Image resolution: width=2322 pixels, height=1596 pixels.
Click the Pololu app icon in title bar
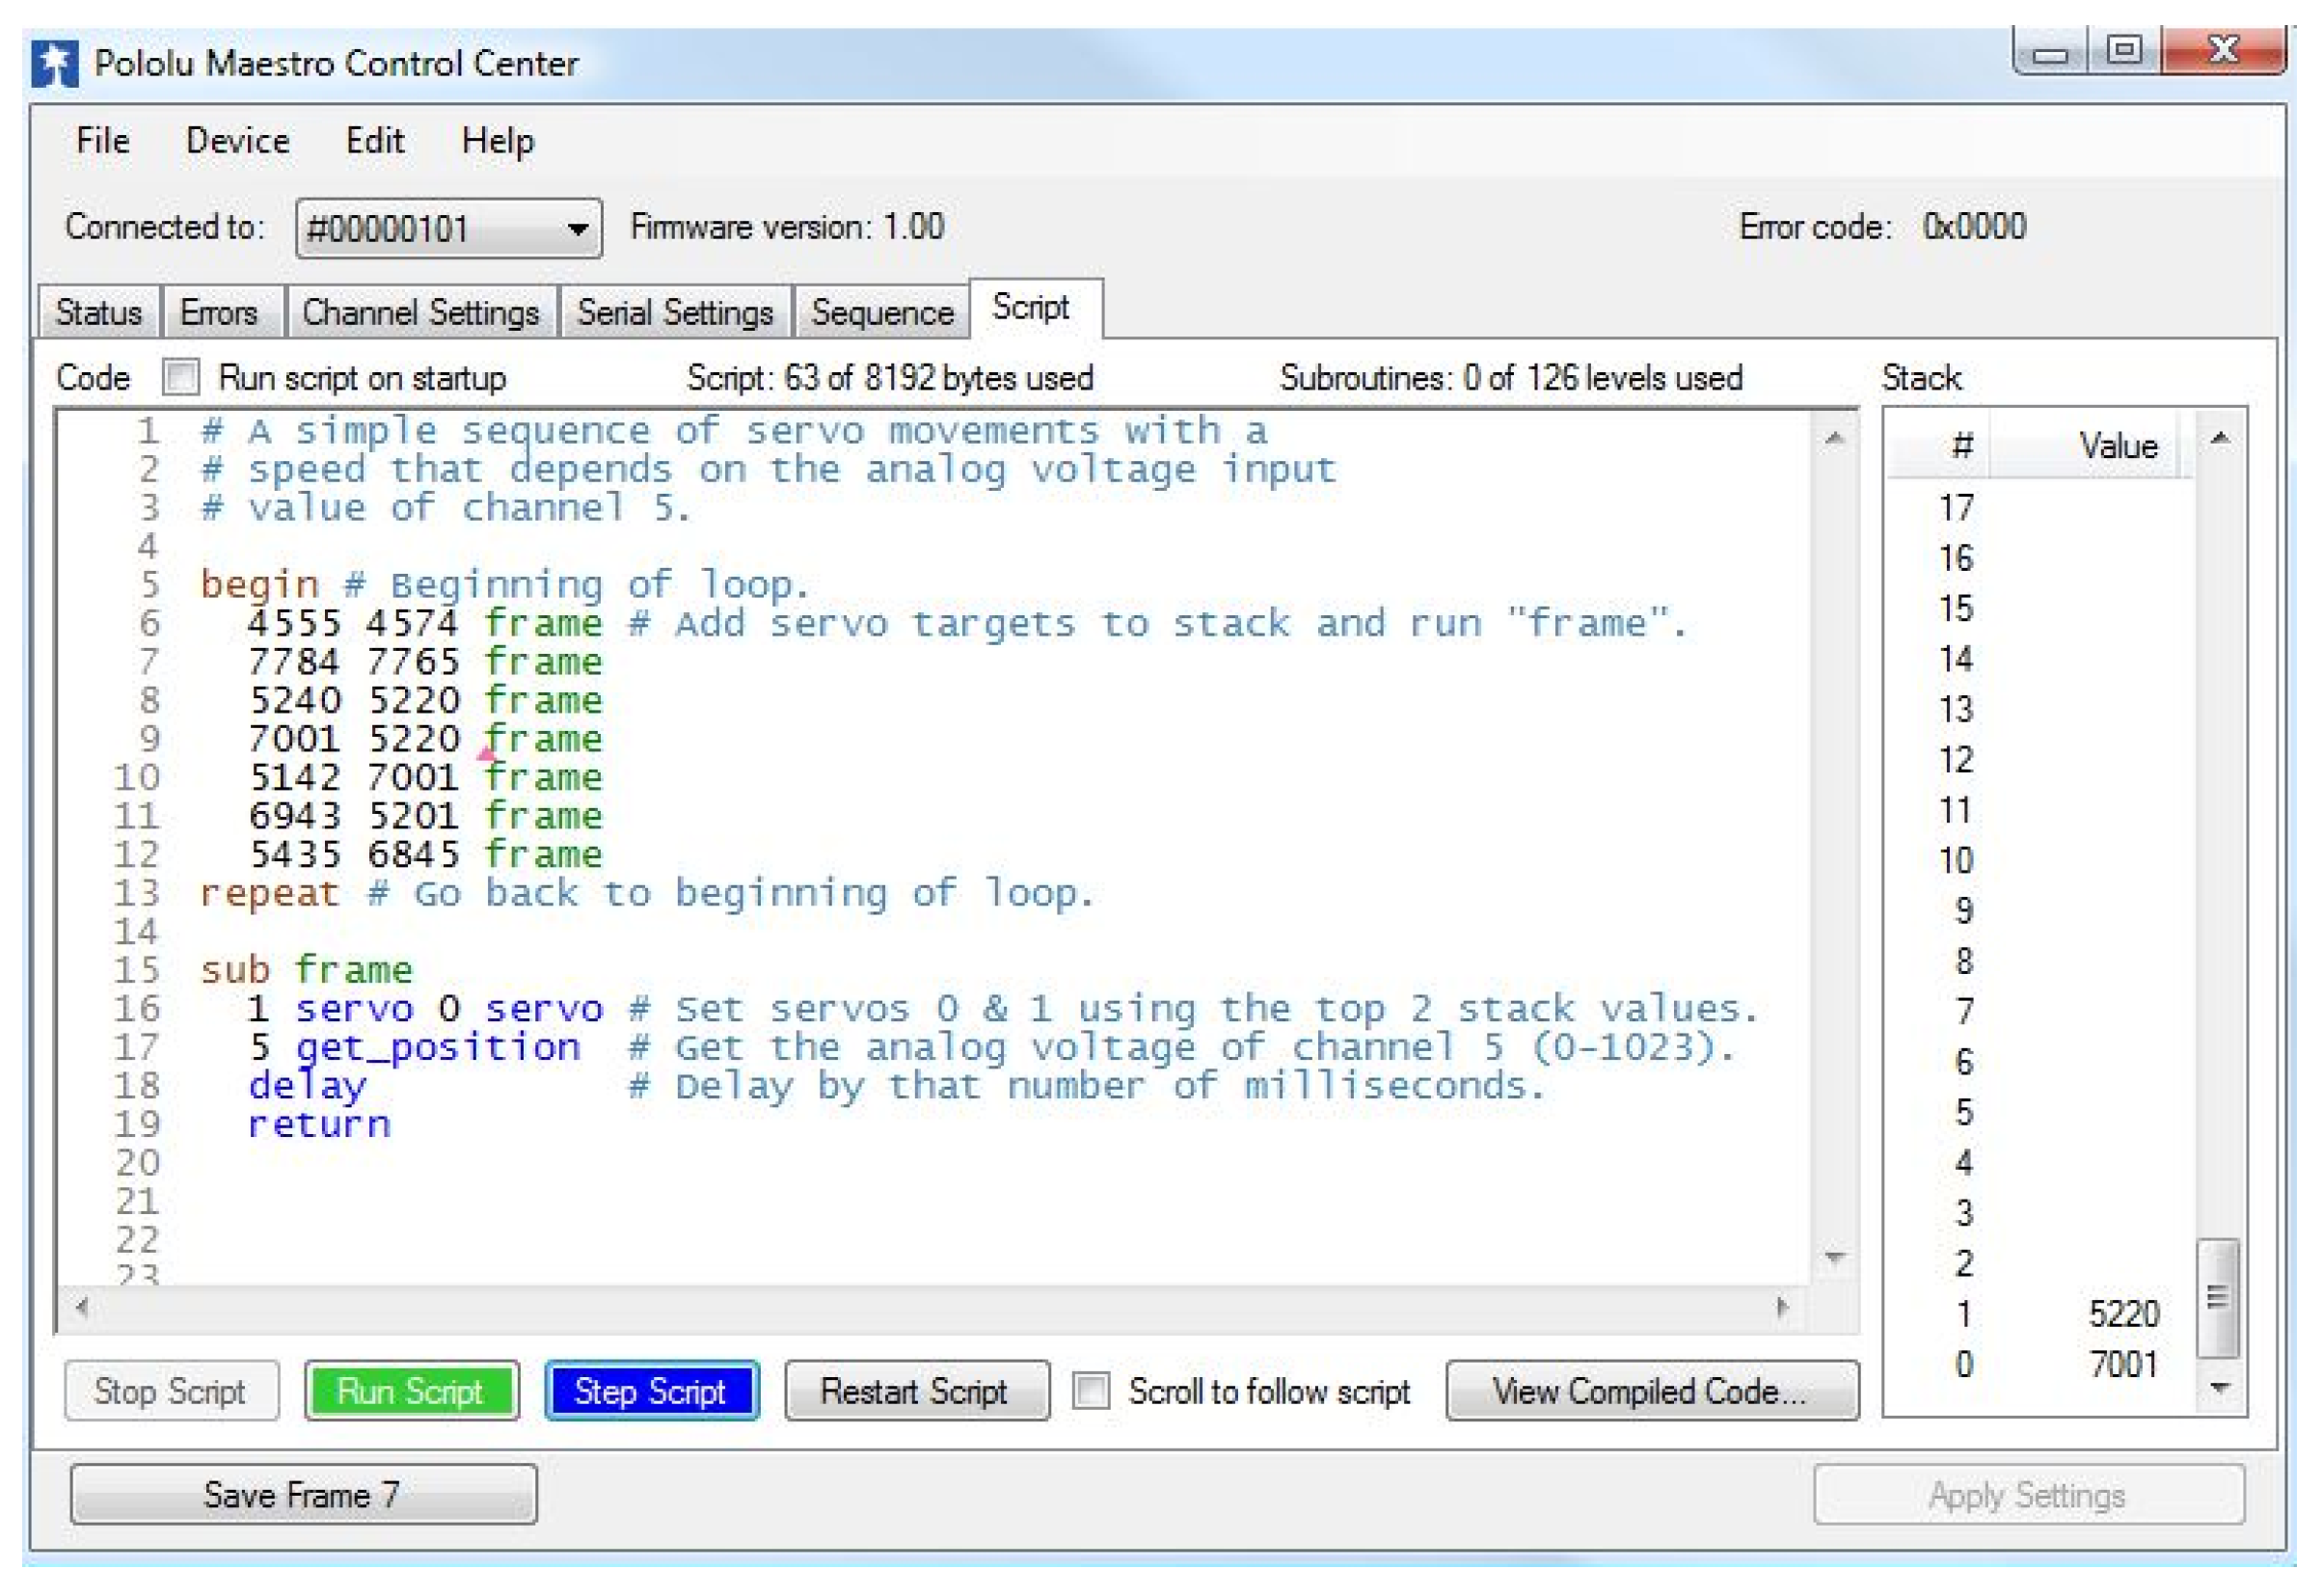(55, 63)
